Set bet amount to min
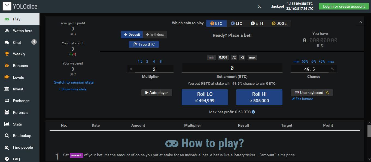 point(211,57)
